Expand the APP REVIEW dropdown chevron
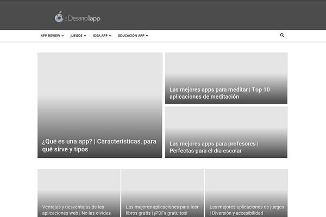Image resolution: width=326 pixels, height=217 pixels. click(x=62, y=36)
